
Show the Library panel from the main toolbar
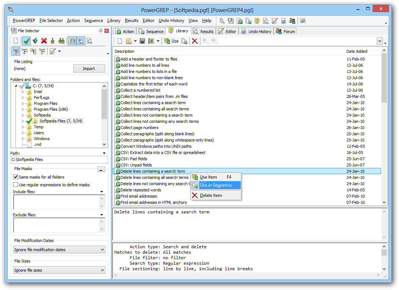pyautogui.click(x=257, y=21)
